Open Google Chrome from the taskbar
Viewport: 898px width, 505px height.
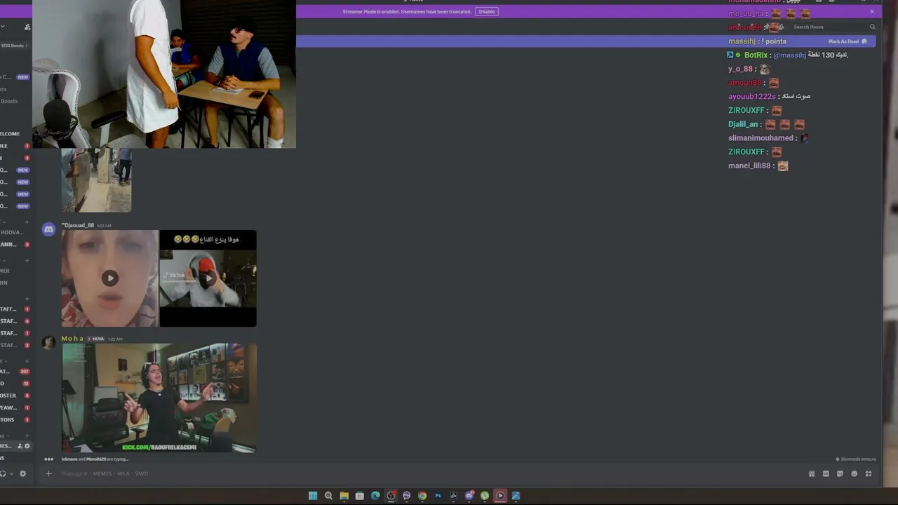(422, 496)
